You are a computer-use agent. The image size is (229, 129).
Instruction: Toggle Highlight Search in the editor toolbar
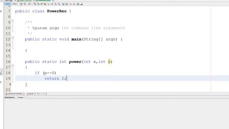coord(45,4)
